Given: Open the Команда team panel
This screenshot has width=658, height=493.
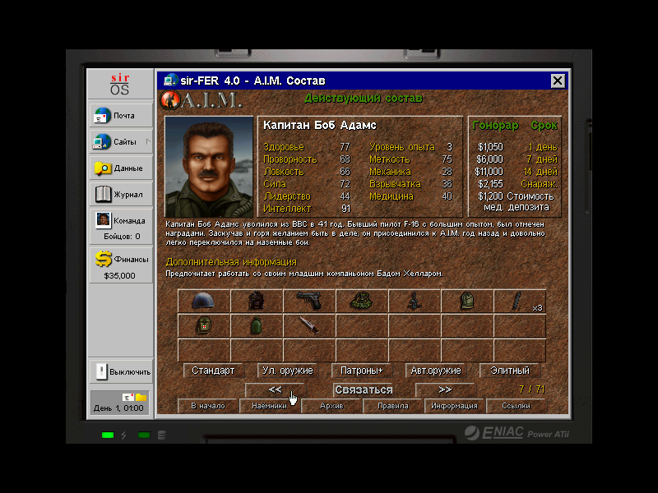Looking at the screenshot, I should [121, 227].
